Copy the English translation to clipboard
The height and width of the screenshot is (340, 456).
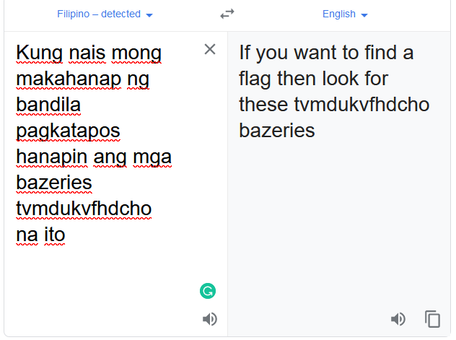pos(432,319)
